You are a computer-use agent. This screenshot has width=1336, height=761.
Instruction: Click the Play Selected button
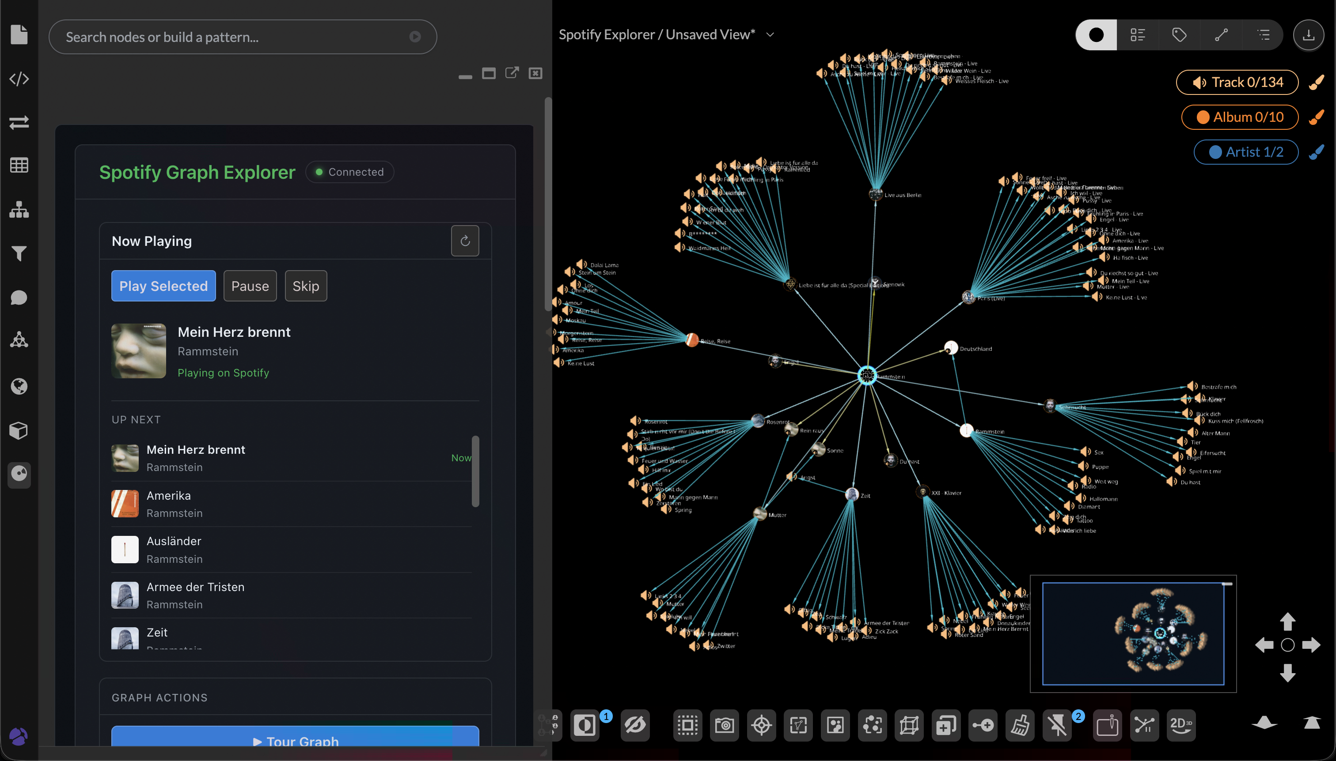(163, 286)
